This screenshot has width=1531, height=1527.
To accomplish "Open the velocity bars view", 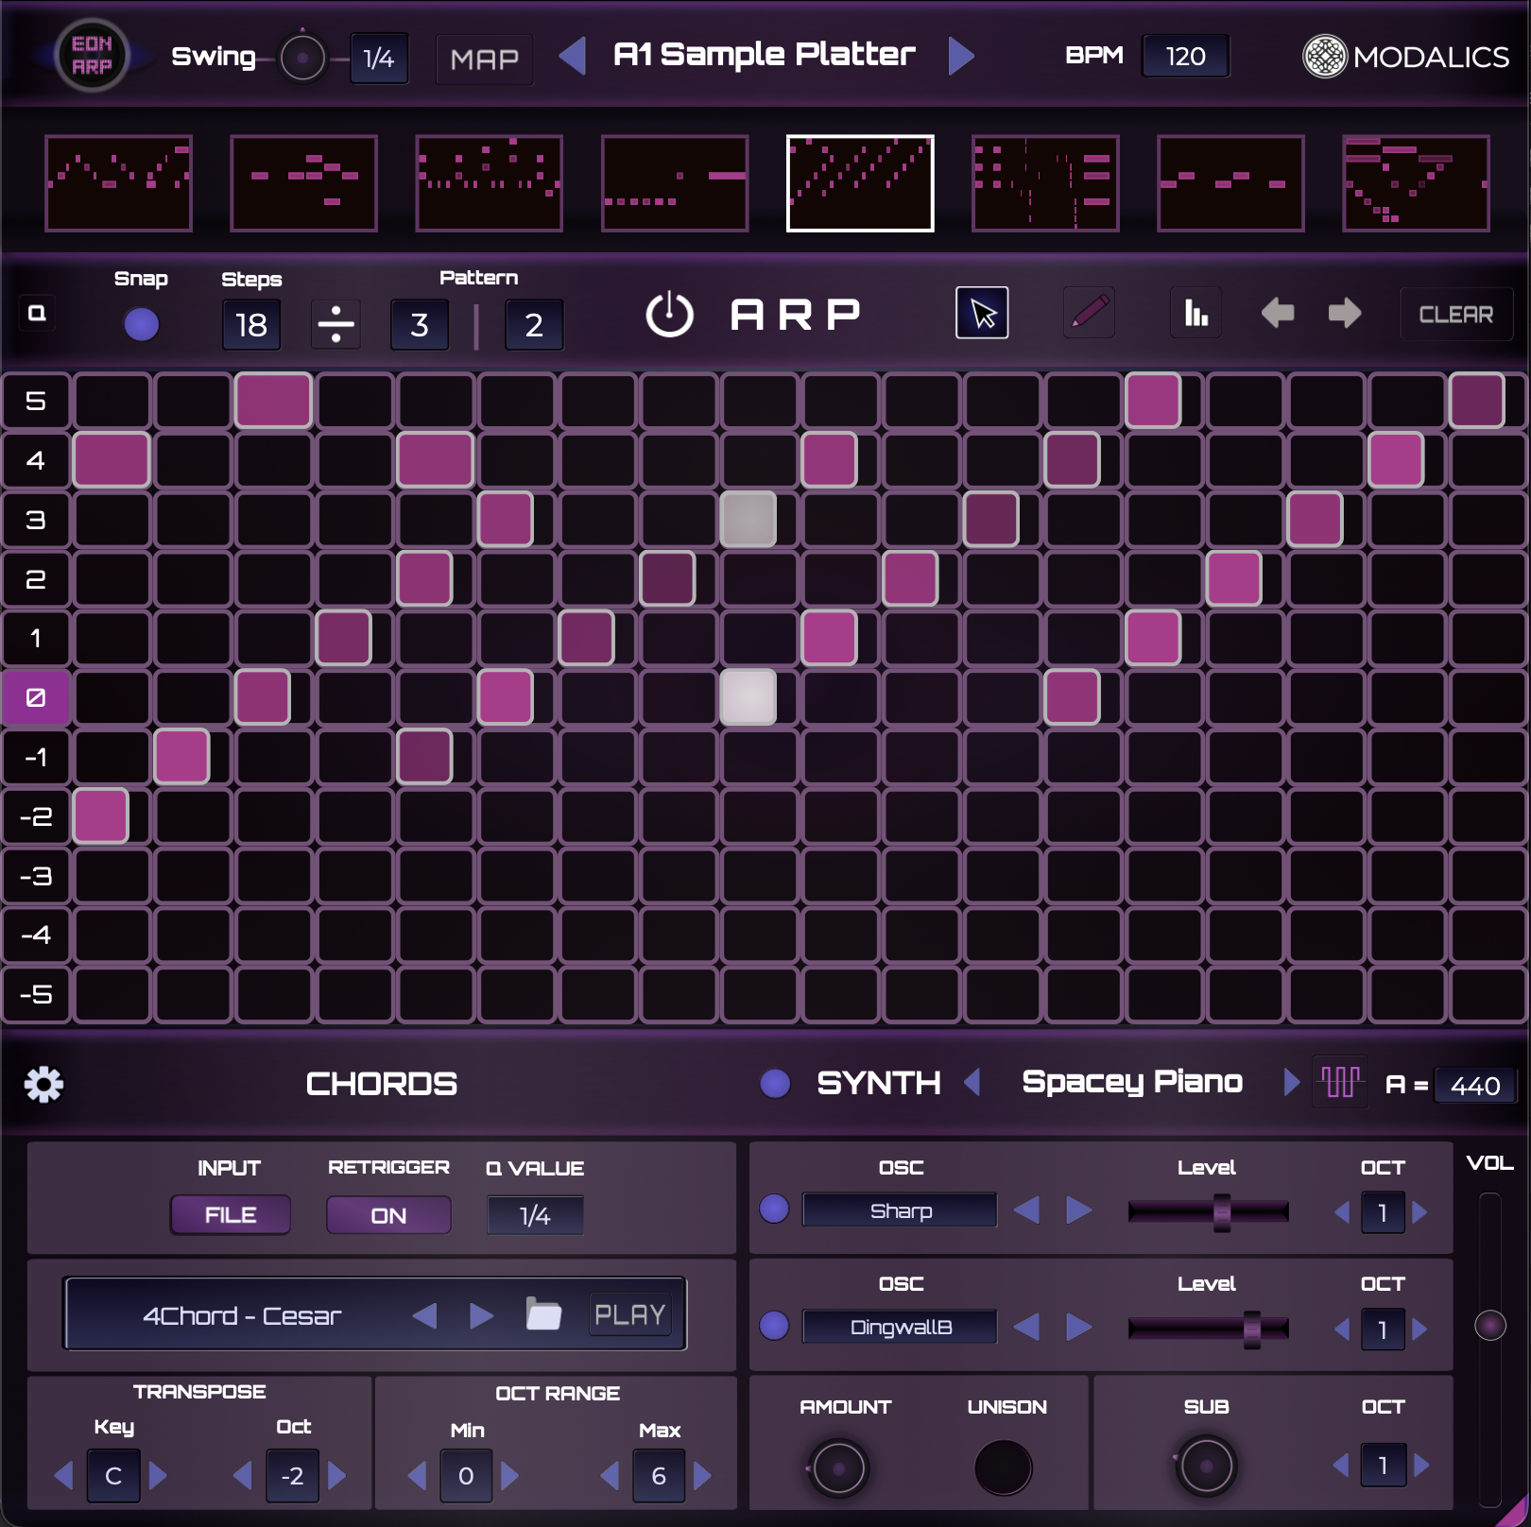I will click(1196, 312).
